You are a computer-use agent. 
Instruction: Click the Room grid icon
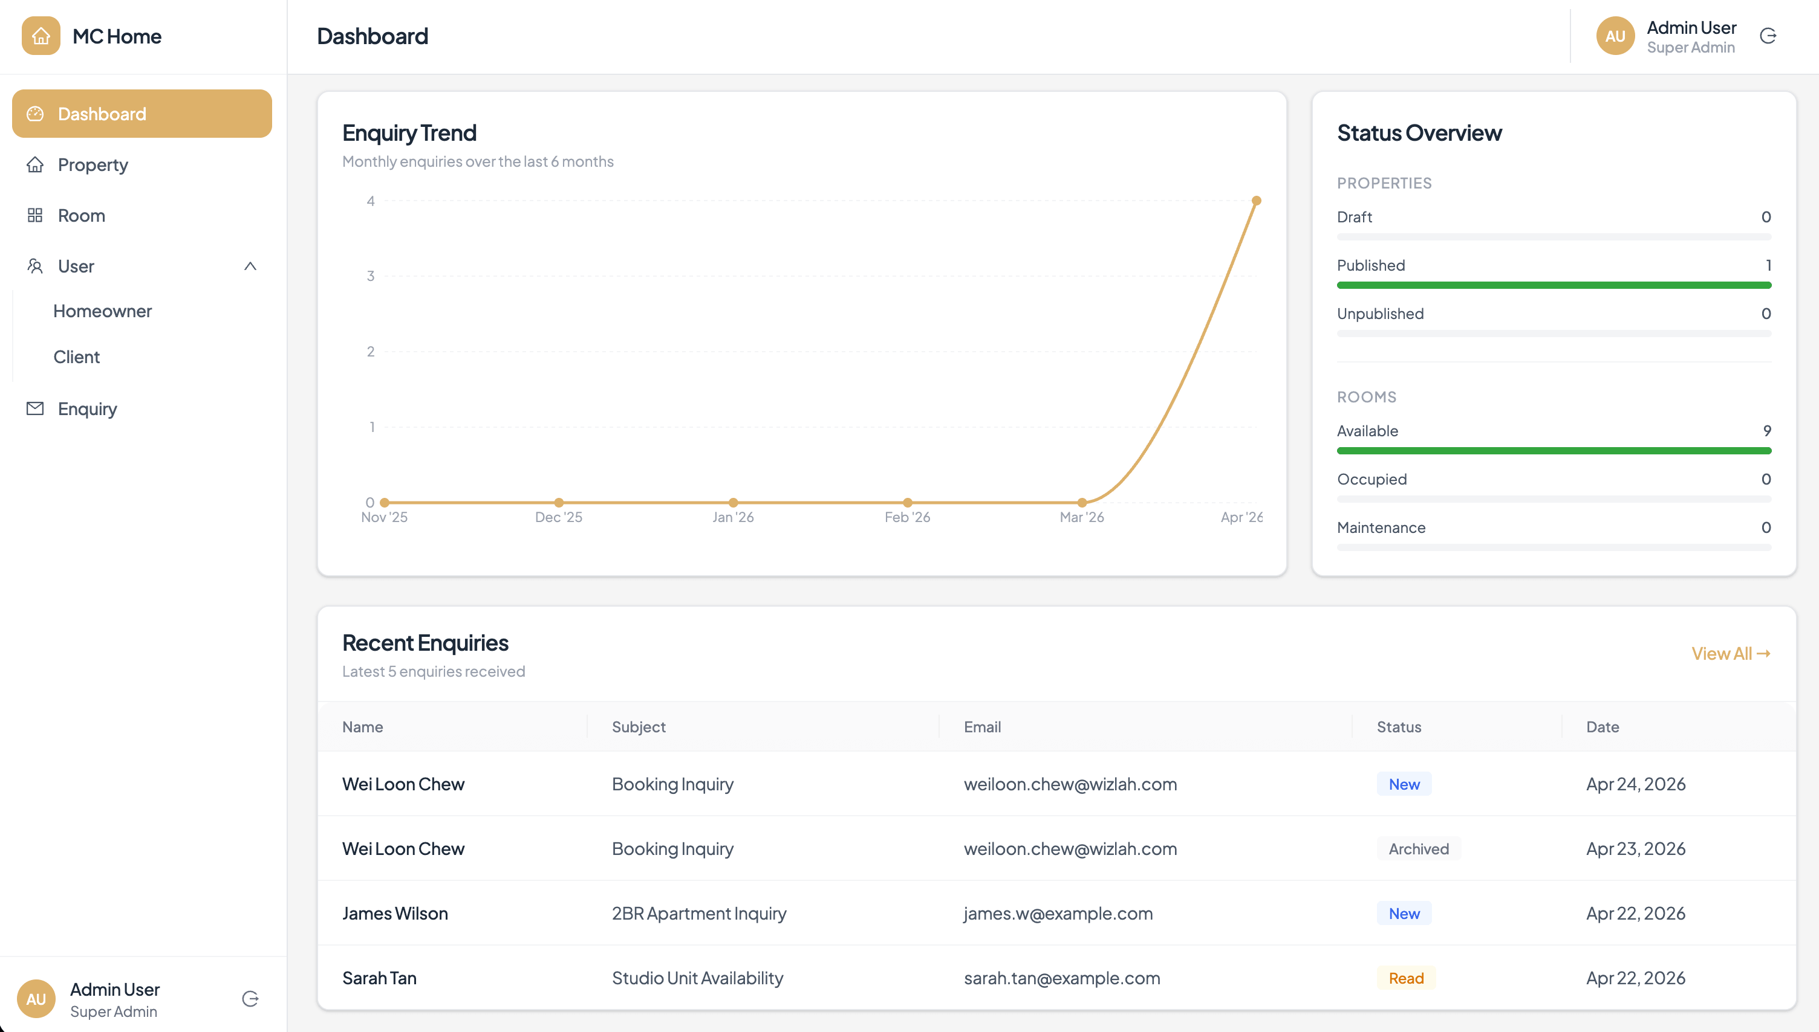pos(34,216)
